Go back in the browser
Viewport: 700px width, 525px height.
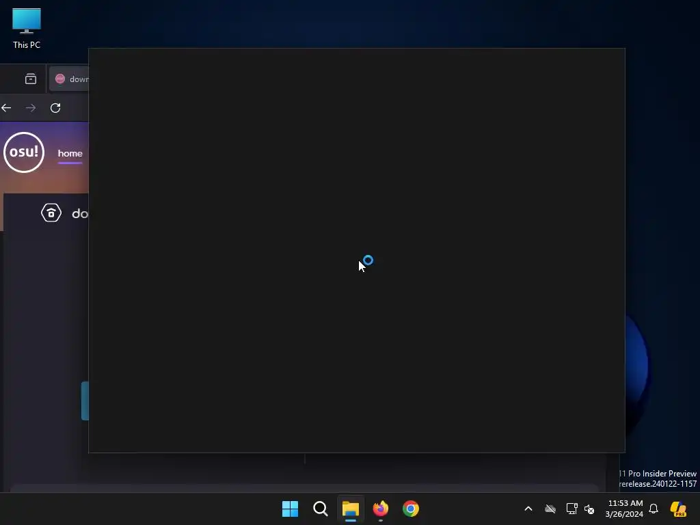pos(6,107)
